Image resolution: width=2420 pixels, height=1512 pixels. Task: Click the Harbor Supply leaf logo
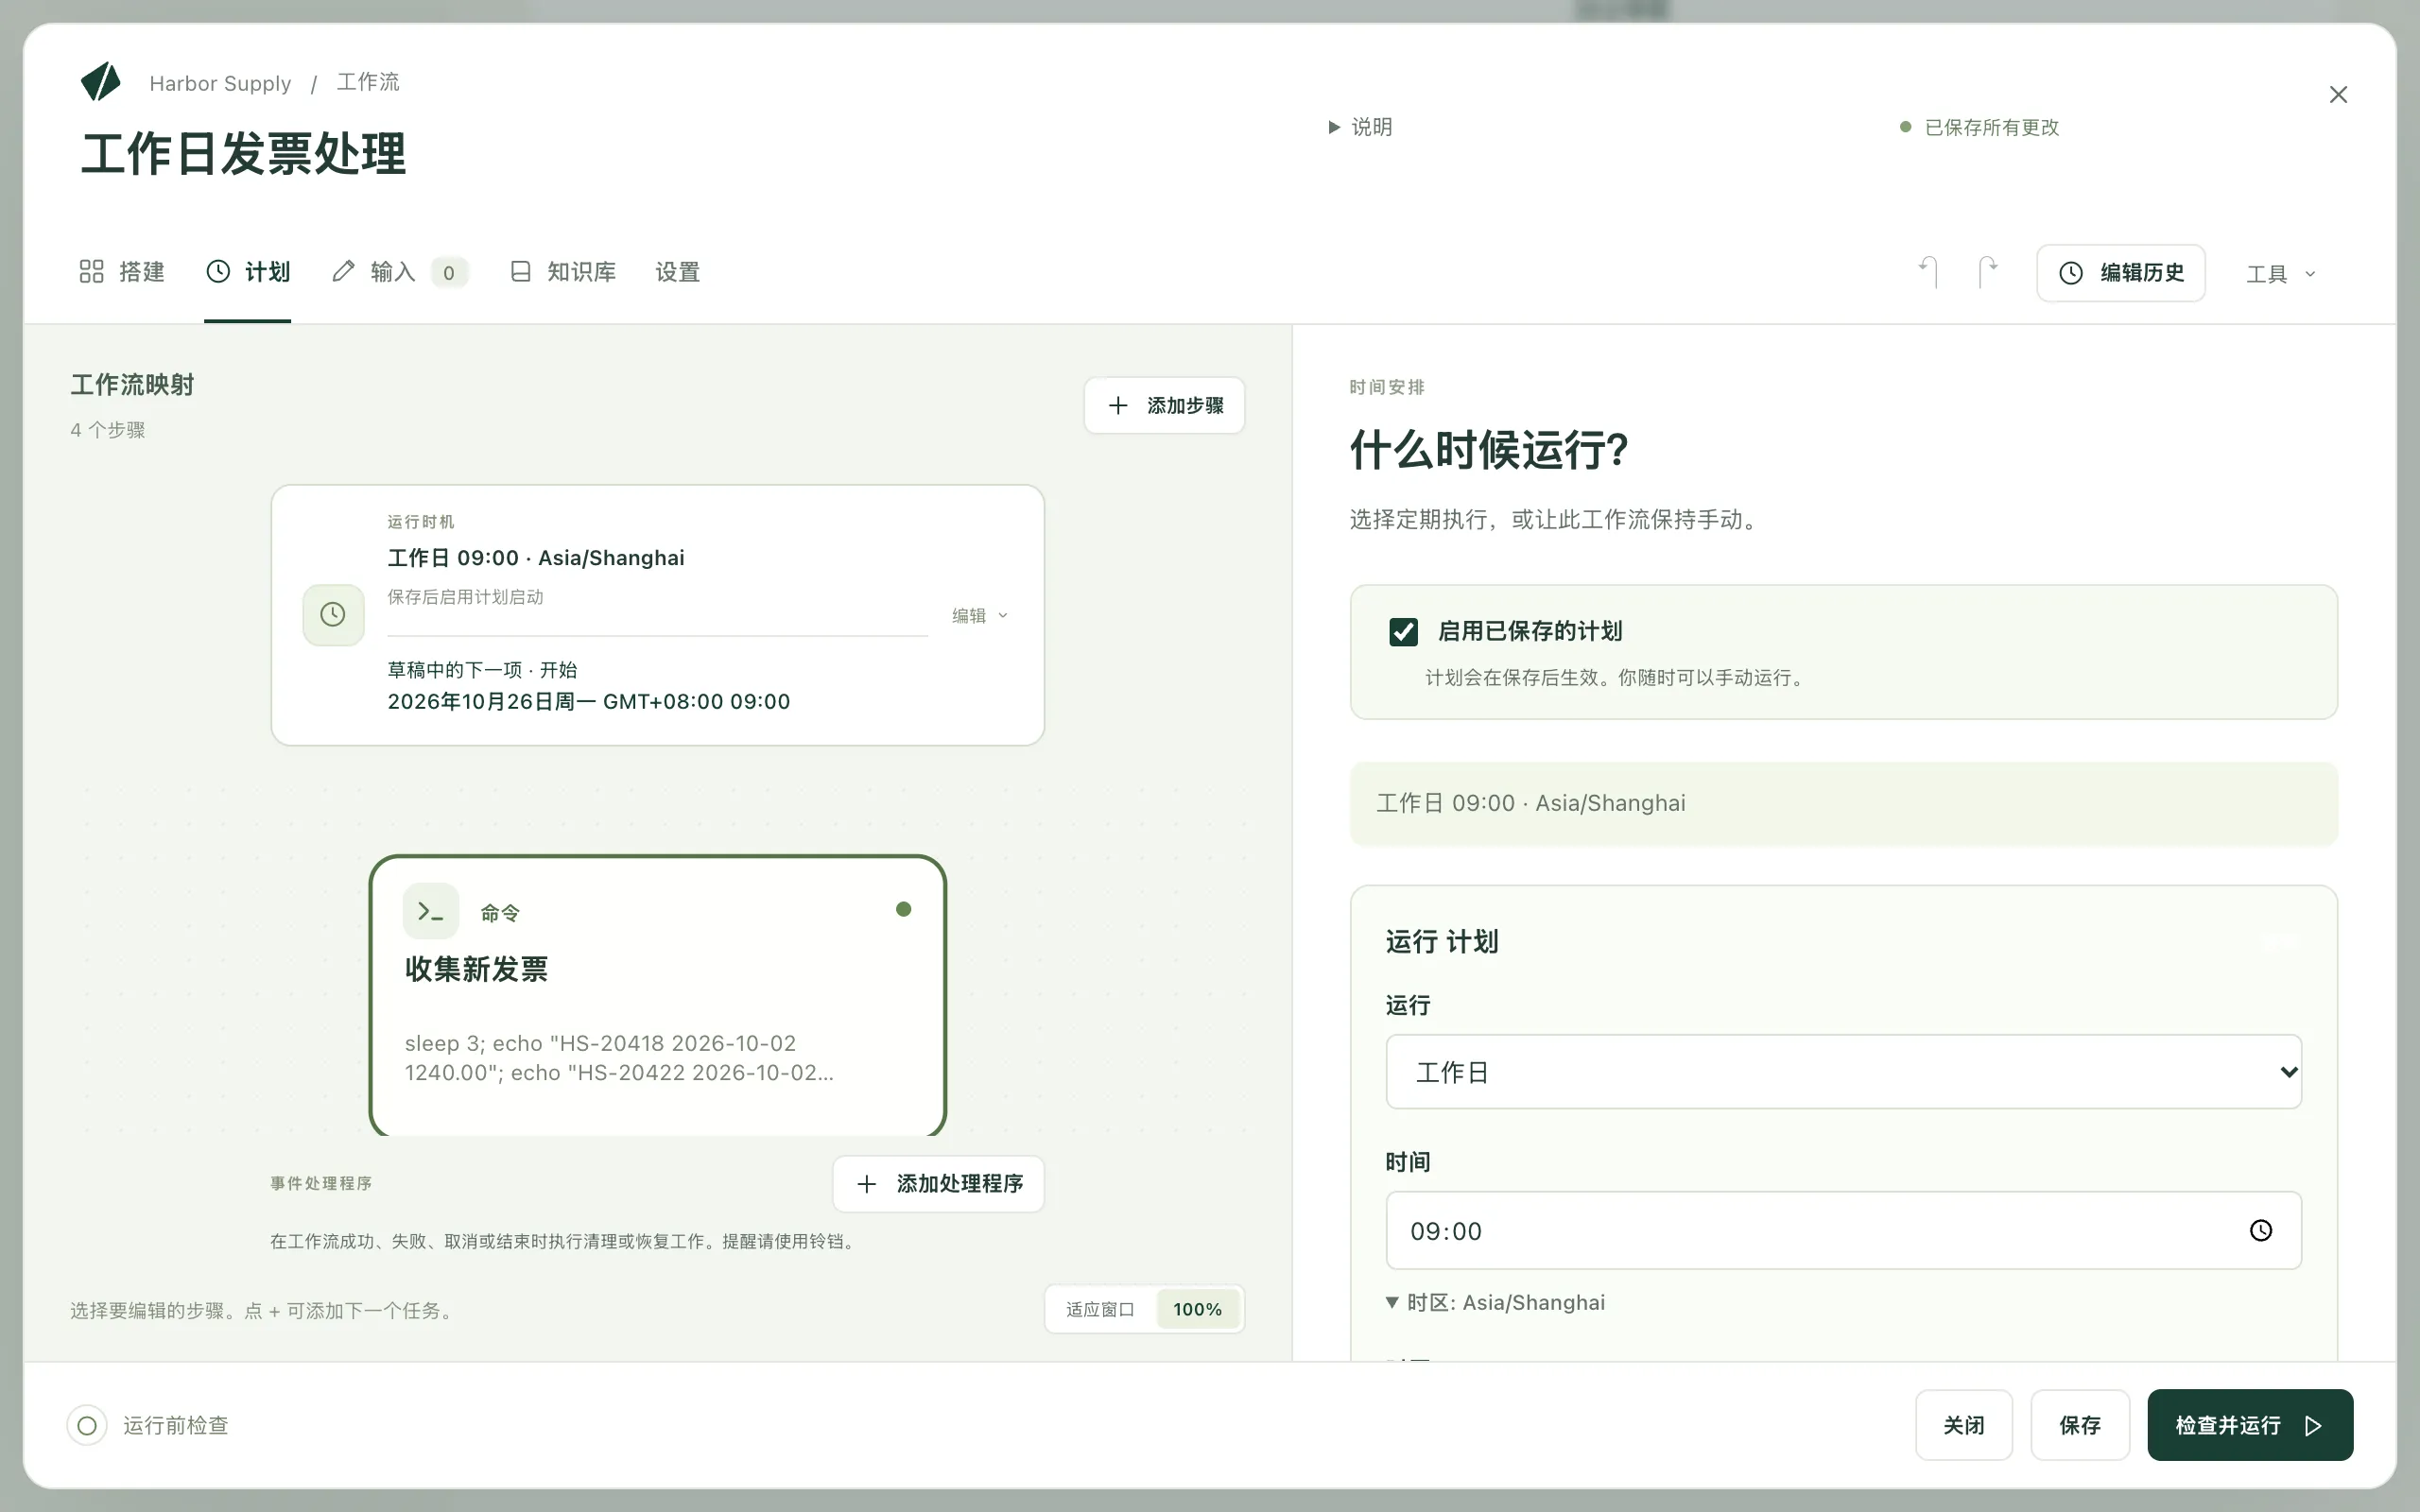point(100,82)
